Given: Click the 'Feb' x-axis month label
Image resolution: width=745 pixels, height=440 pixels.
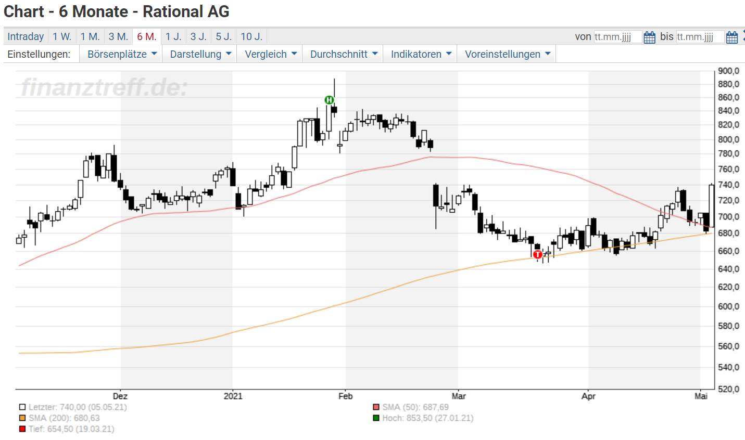Looking at the screenshot, I should (346, 396).
